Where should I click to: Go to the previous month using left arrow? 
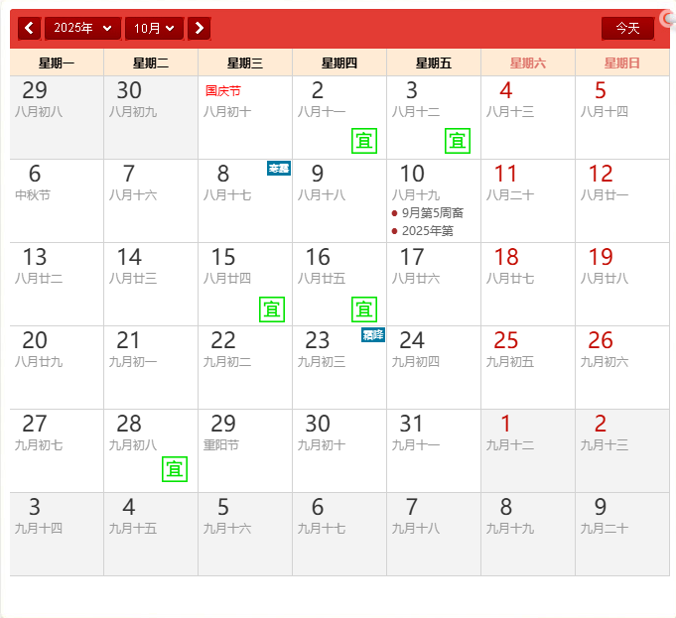point(30,29)
